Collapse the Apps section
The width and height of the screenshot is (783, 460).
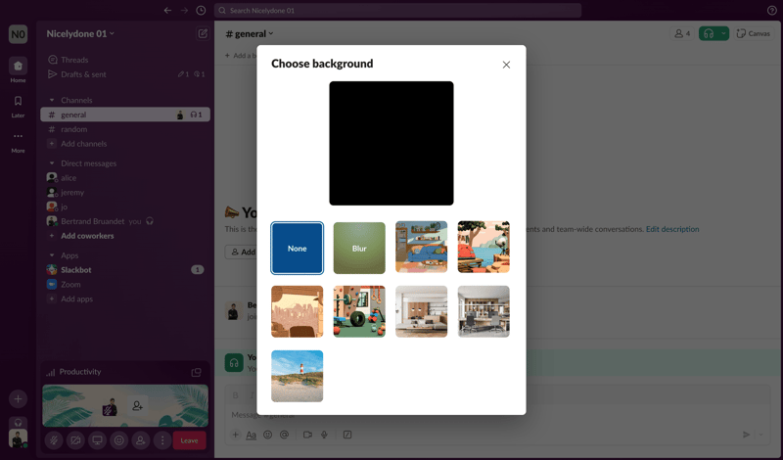52,255
